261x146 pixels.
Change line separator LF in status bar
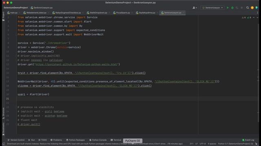coord(197,144)
